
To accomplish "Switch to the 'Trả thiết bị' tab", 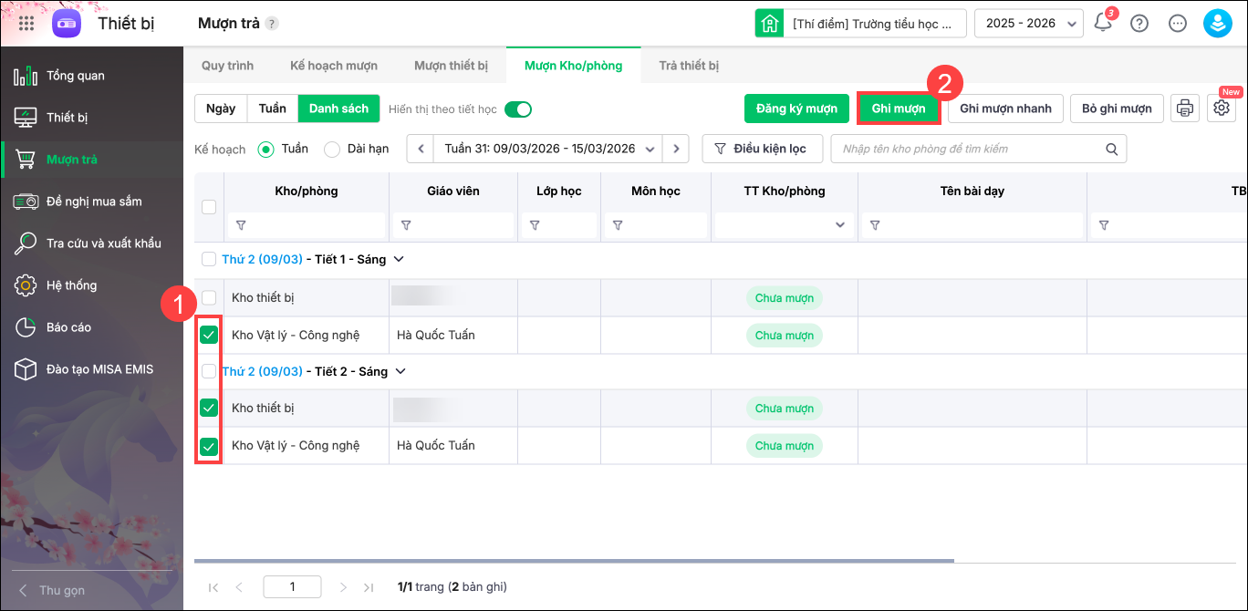I will [689, 66].
